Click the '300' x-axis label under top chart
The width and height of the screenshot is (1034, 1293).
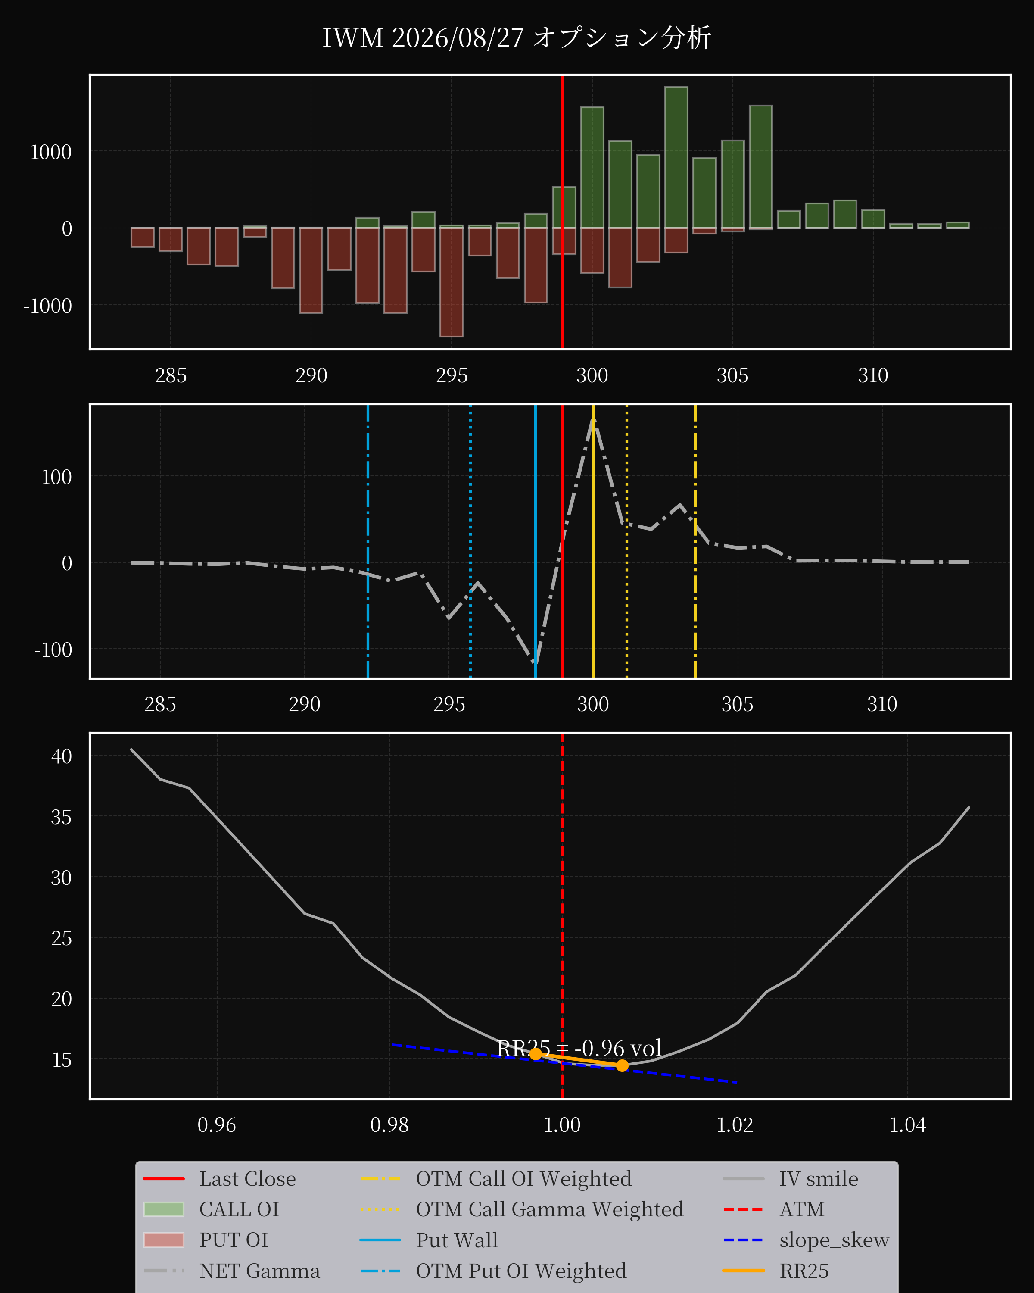(592, 375)
